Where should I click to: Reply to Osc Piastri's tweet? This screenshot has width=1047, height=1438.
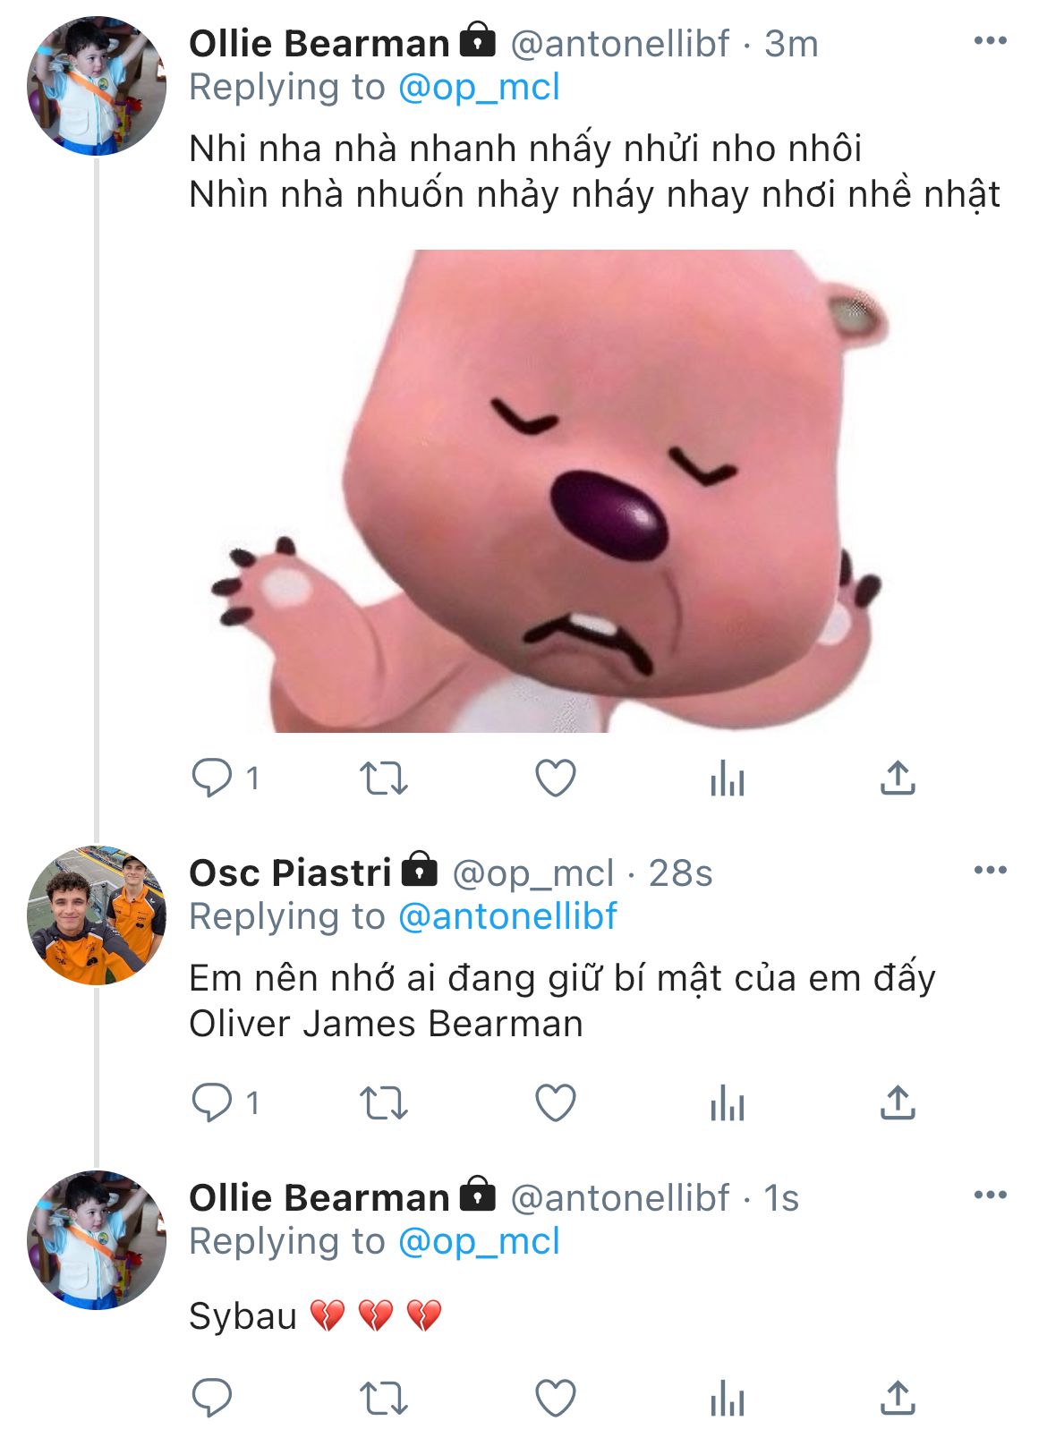click(212, 1102)
